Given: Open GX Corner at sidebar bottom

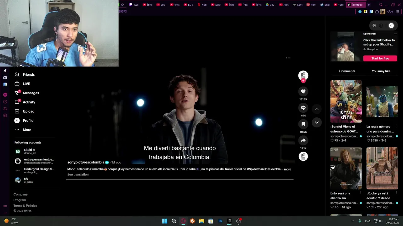Looking at the screenshot, I should point(5,206).
